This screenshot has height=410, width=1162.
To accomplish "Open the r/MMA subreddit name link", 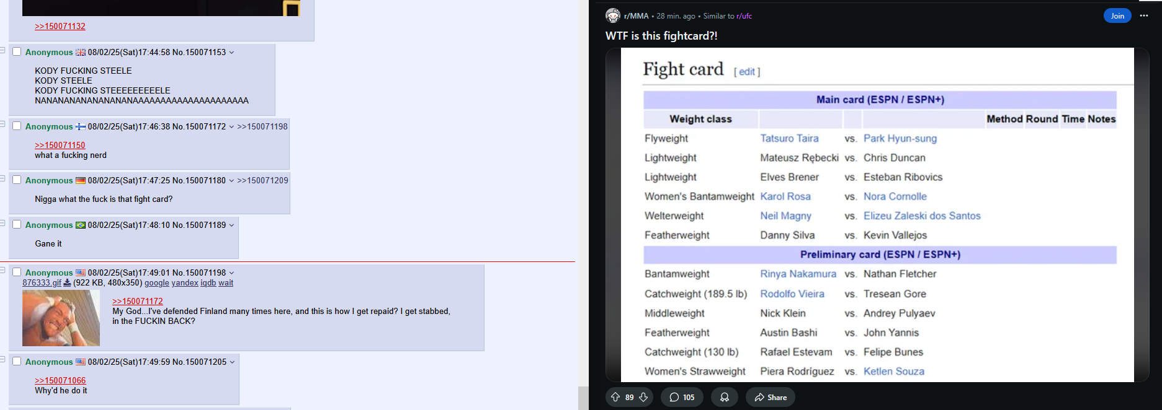I will (636, 16).
